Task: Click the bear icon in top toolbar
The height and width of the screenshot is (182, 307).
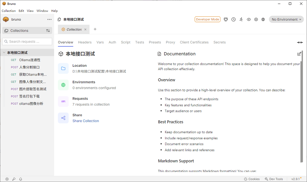Action: pyautogui.click(x=226, y=19)
